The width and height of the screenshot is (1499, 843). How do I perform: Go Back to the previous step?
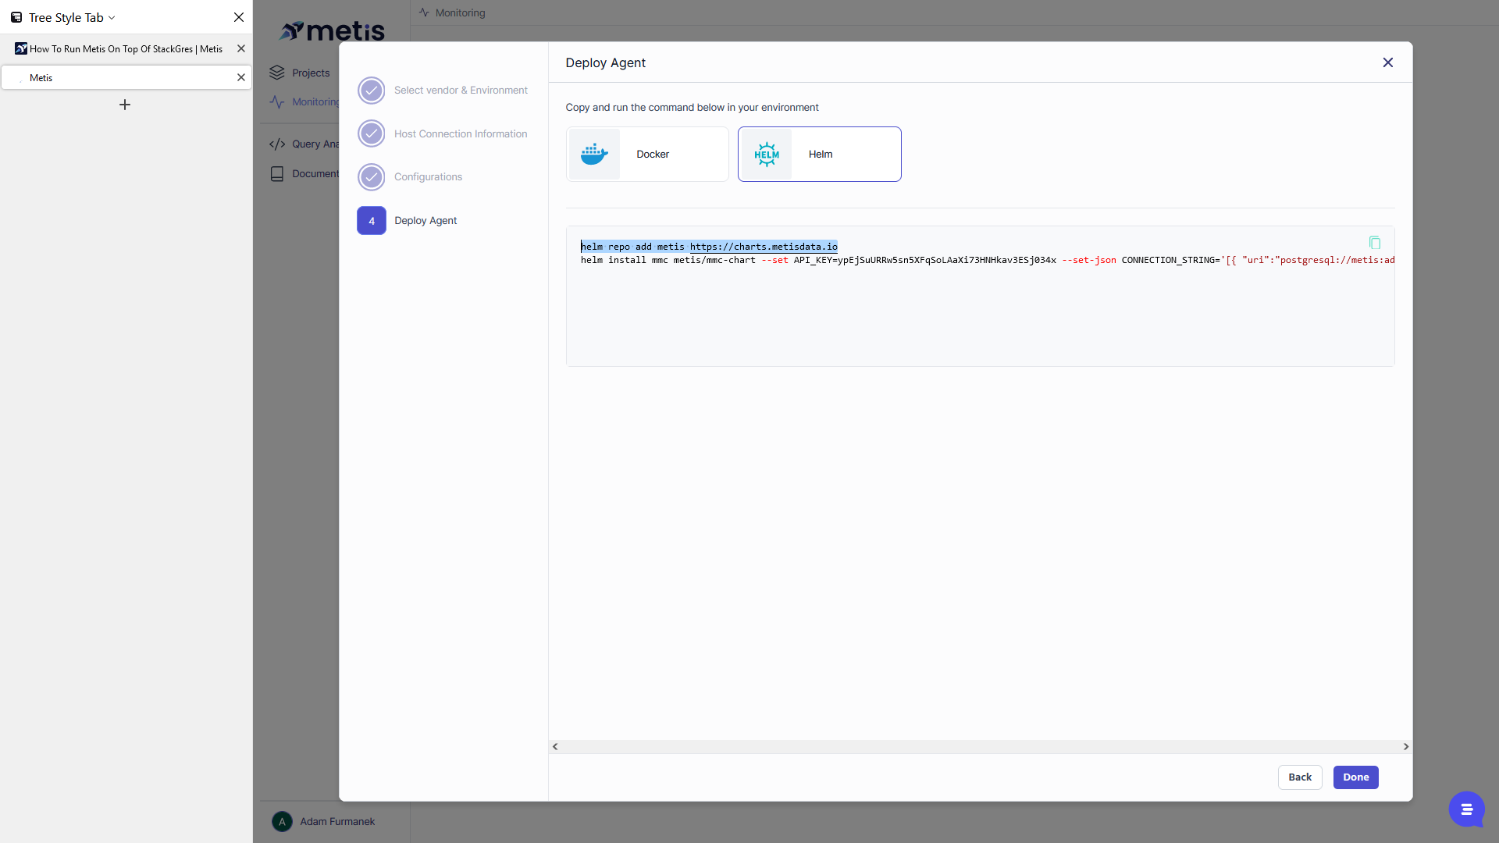[1300, 777]
